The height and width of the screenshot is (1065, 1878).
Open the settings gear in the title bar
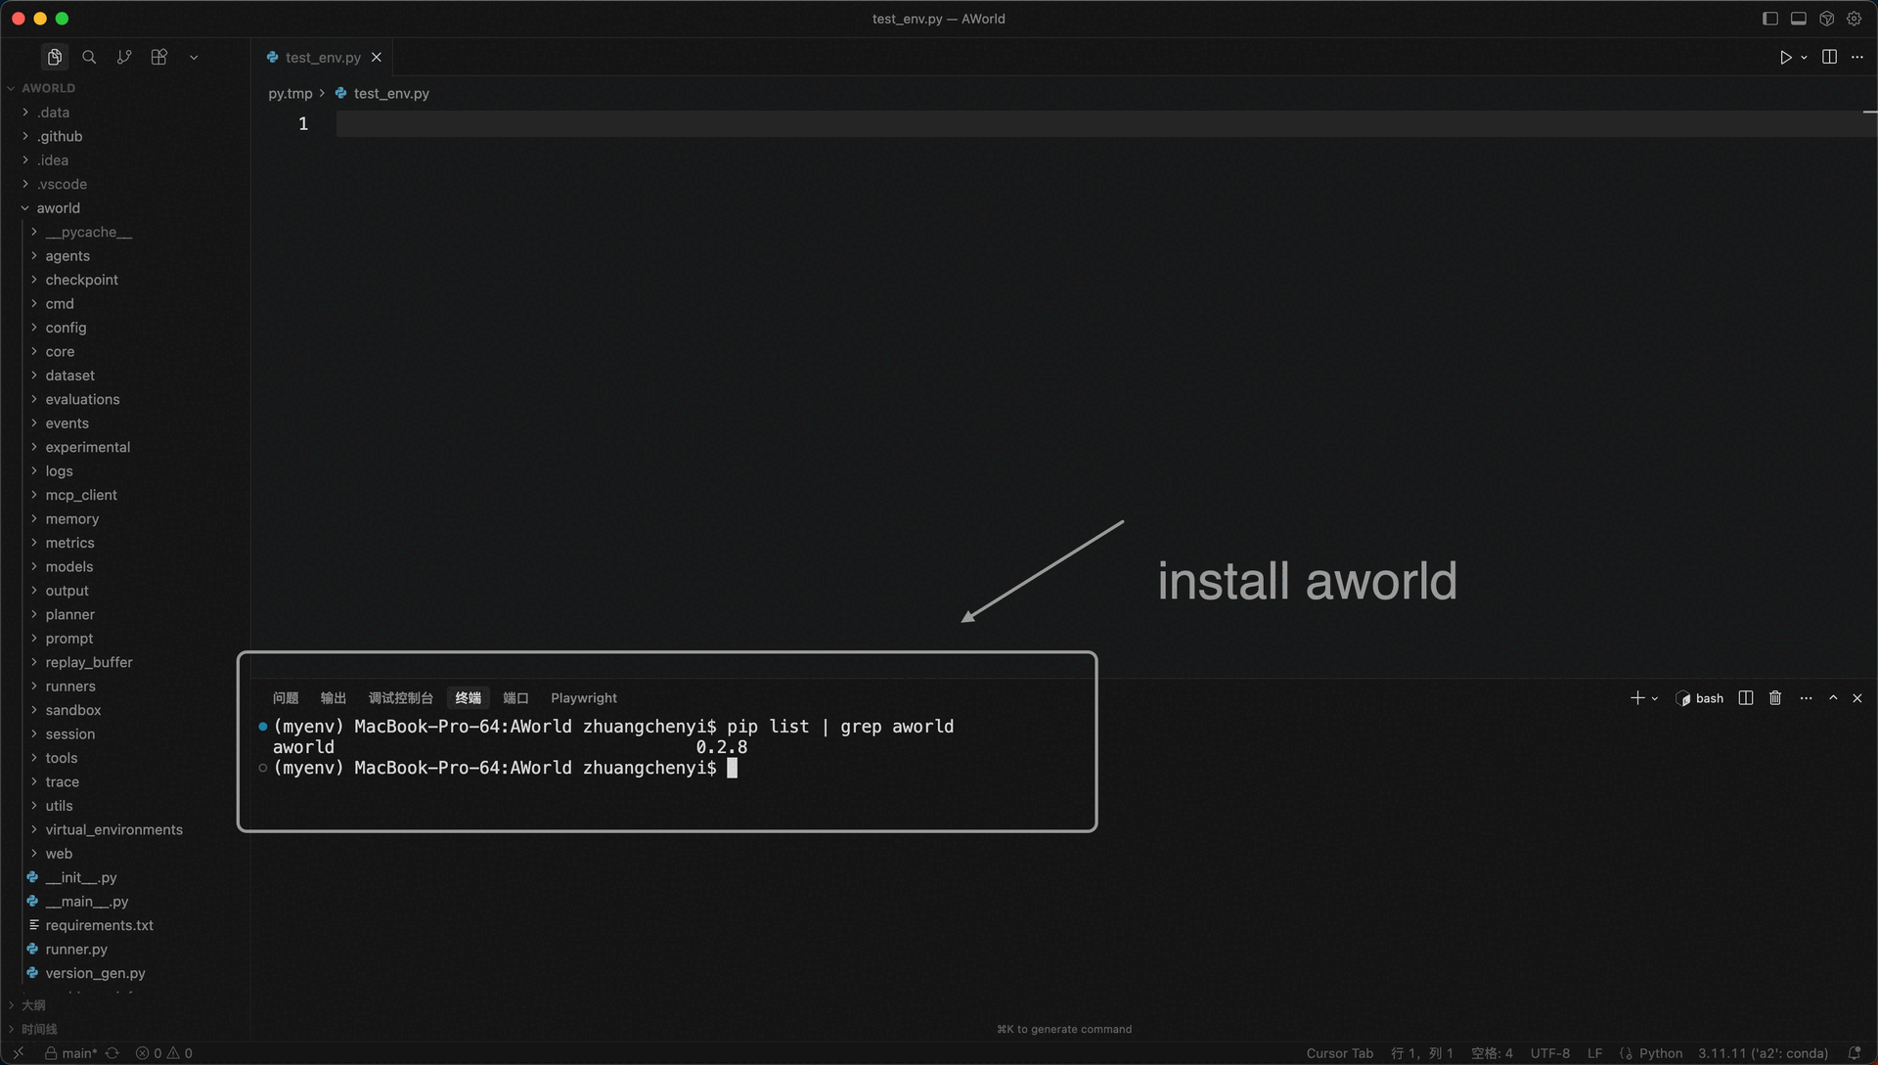pyautogui.click(x=1854, y=19)
